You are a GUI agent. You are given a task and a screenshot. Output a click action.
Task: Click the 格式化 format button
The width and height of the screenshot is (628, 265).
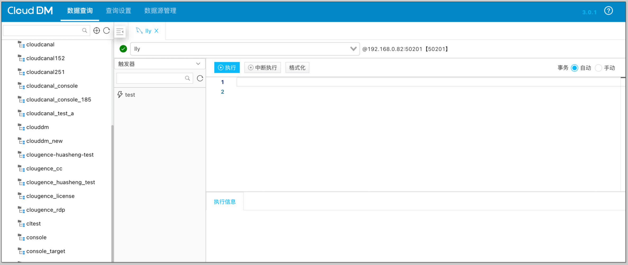pyautogui.click(x=297, y=68)
